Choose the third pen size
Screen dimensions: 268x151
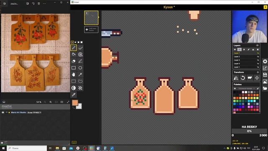point(78,42)
